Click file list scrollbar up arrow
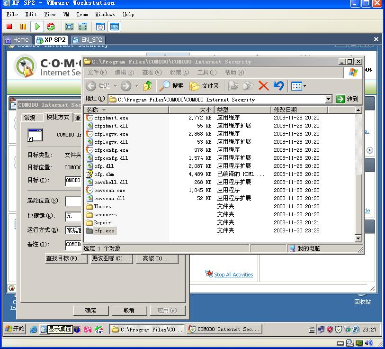The image size is (385, 349). pyautogui.click(x=358, y=110)
